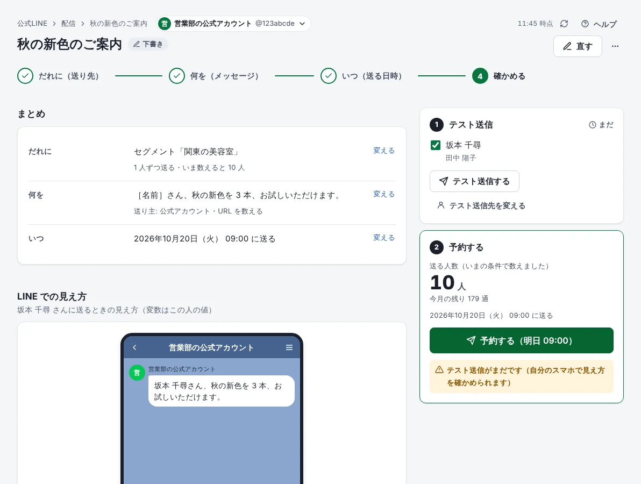Click テスト送信先を変える link
Screen dimensions: 641x484
pos(481,205)
